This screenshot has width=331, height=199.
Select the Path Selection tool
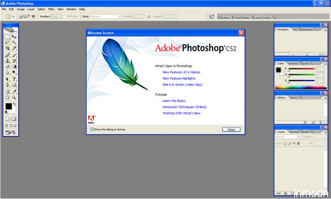[x=8, y=79]
